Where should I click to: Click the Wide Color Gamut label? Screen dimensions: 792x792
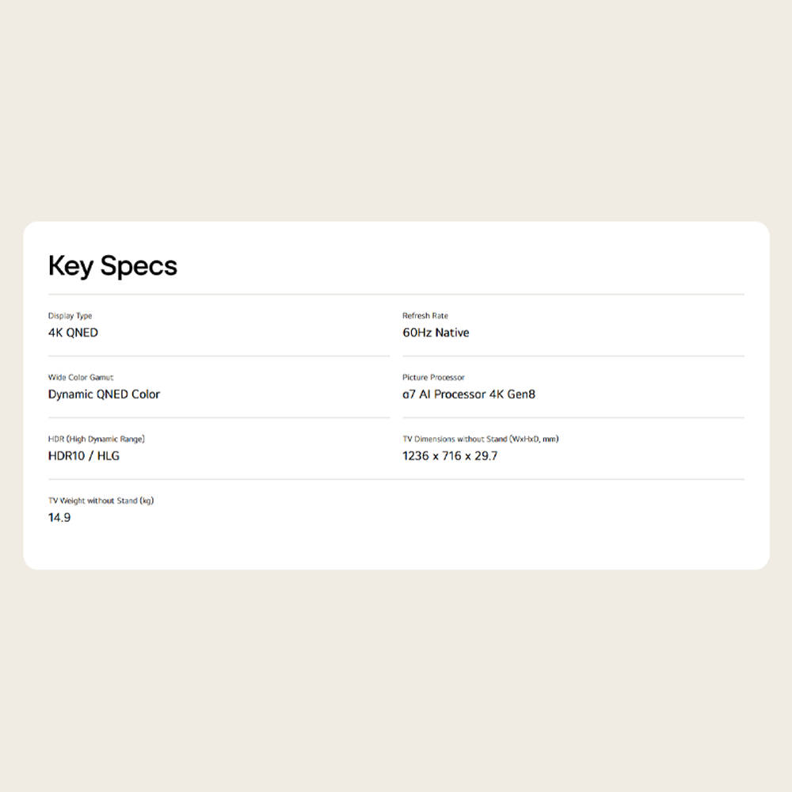pos(81,378)
